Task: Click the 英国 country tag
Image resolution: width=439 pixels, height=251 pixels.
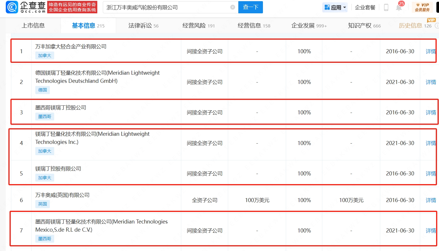Action: pos(43,204)
